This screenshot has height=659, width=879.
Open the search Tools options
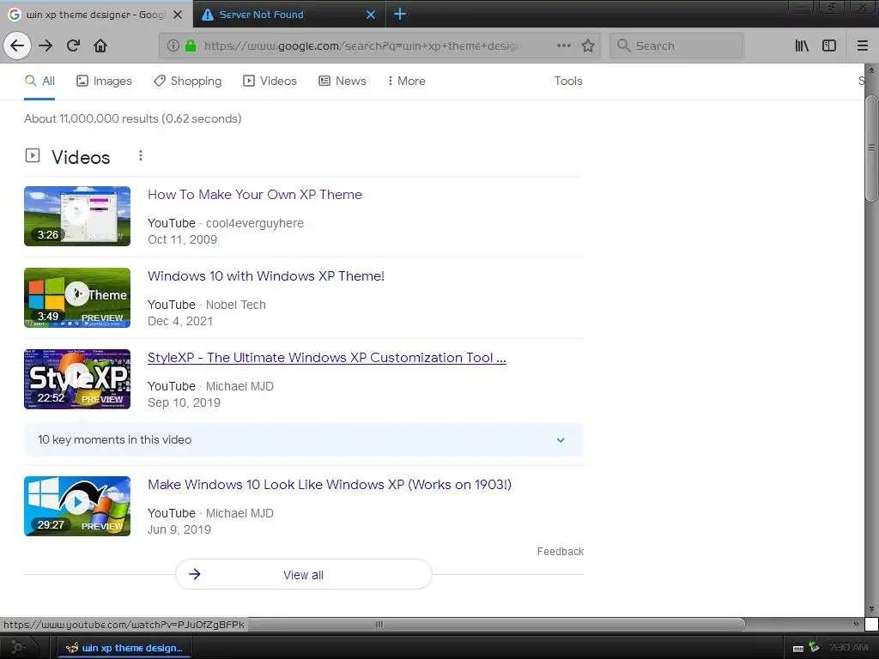tap(568, 82)
